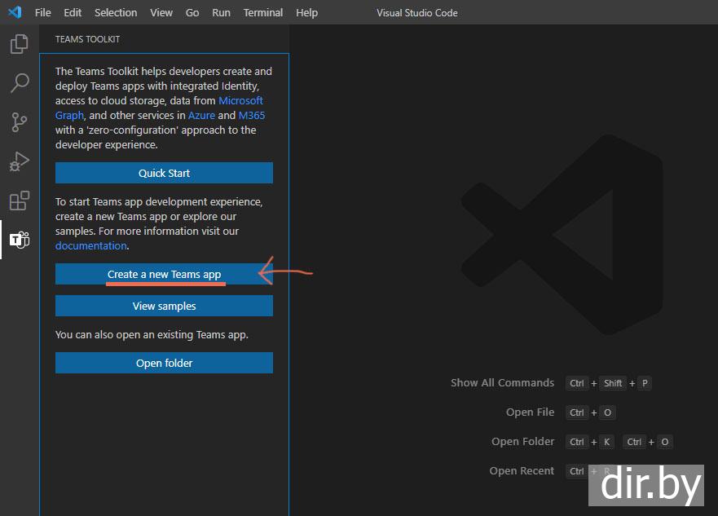Open the Edit menu
The width and height of the screenshot is (718, 516).
click(73, 12)
